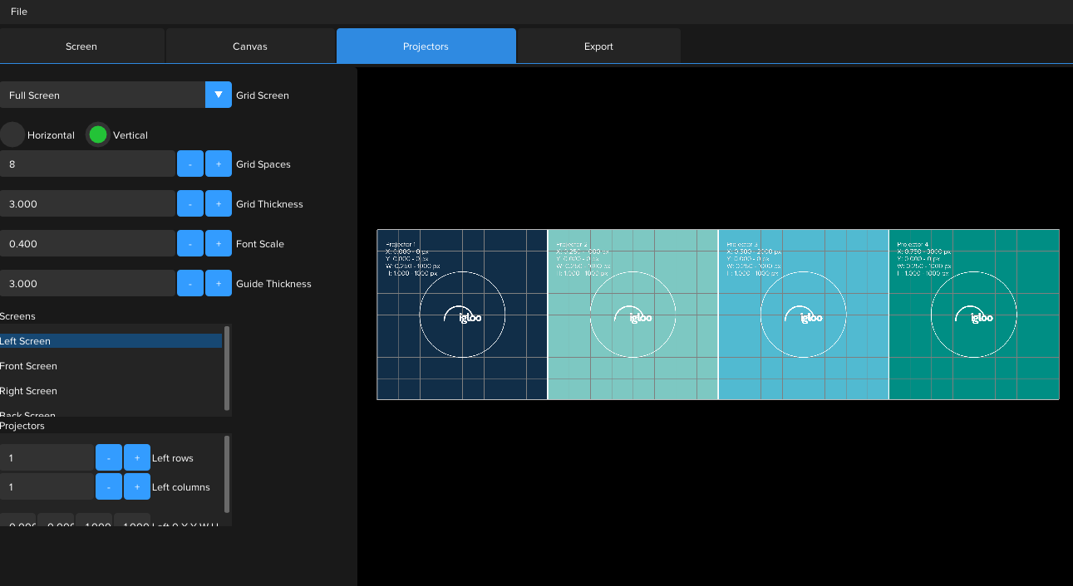Reduce Left rows with minus button
Screen dimensions: 1073x586
pyautogui.click(x=109, y=458)
